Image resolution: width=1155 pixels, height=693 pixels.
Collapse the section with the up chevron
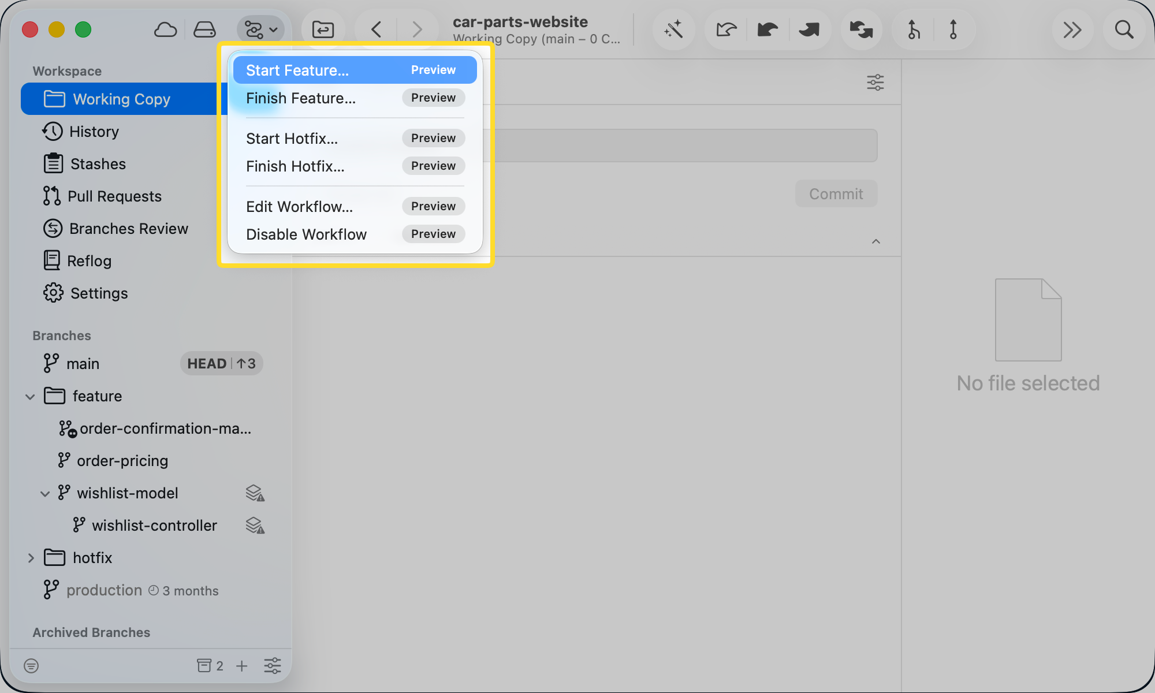coord(876,241)
